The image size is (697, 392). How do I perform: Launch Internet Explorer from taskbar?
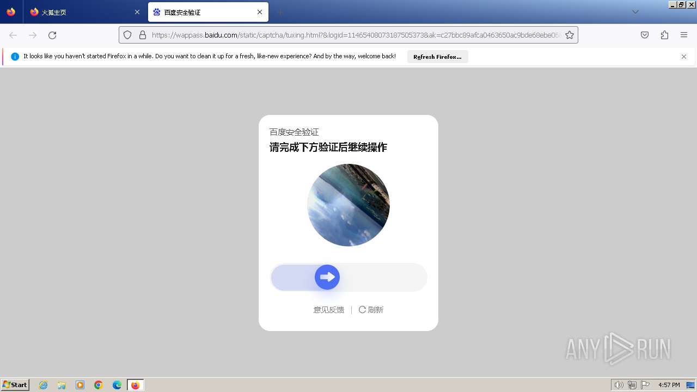[44, 385]
